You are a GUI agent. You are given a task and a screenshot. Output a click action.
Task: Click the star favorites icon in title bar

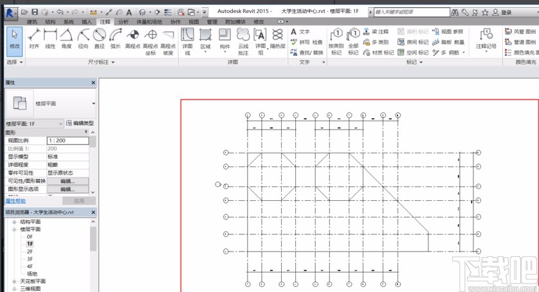coord(485,12)
